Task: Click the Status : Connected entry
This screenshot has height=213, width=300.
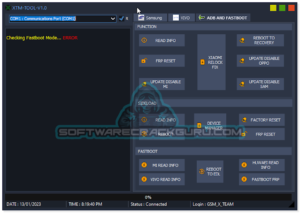Action: tap(149, 204)
